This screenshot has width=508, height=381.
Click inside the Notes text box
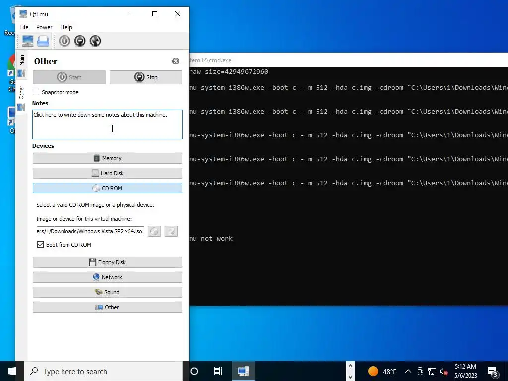(107, 125)
